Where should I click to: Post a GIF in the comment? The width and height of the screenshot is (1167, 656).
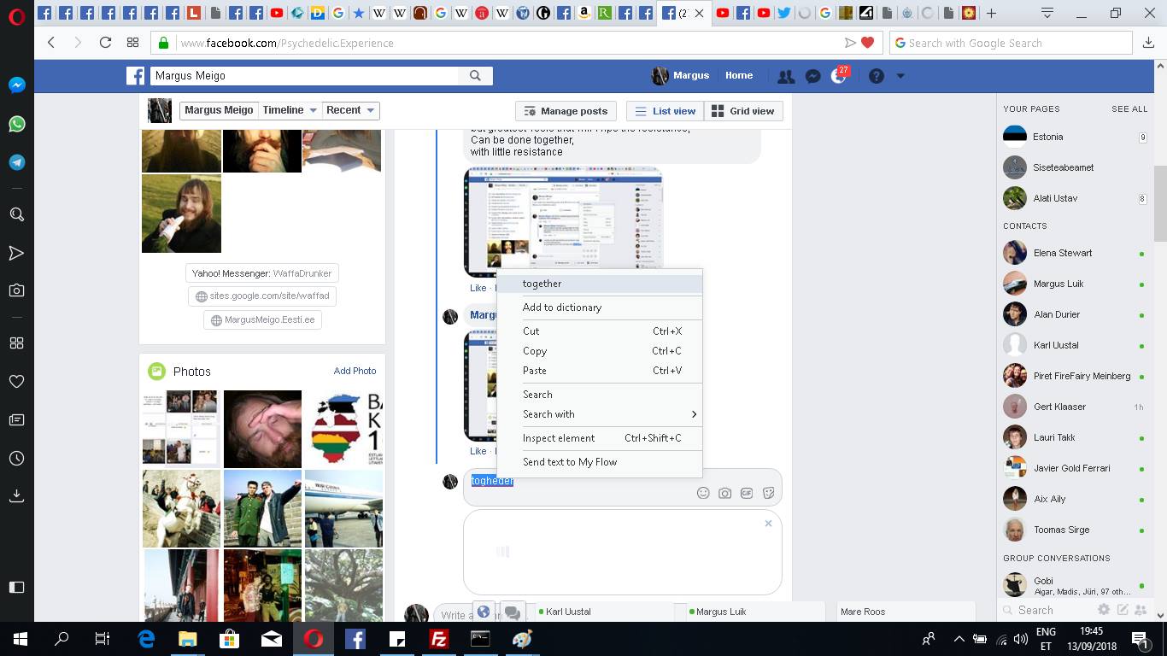(747, 493)
